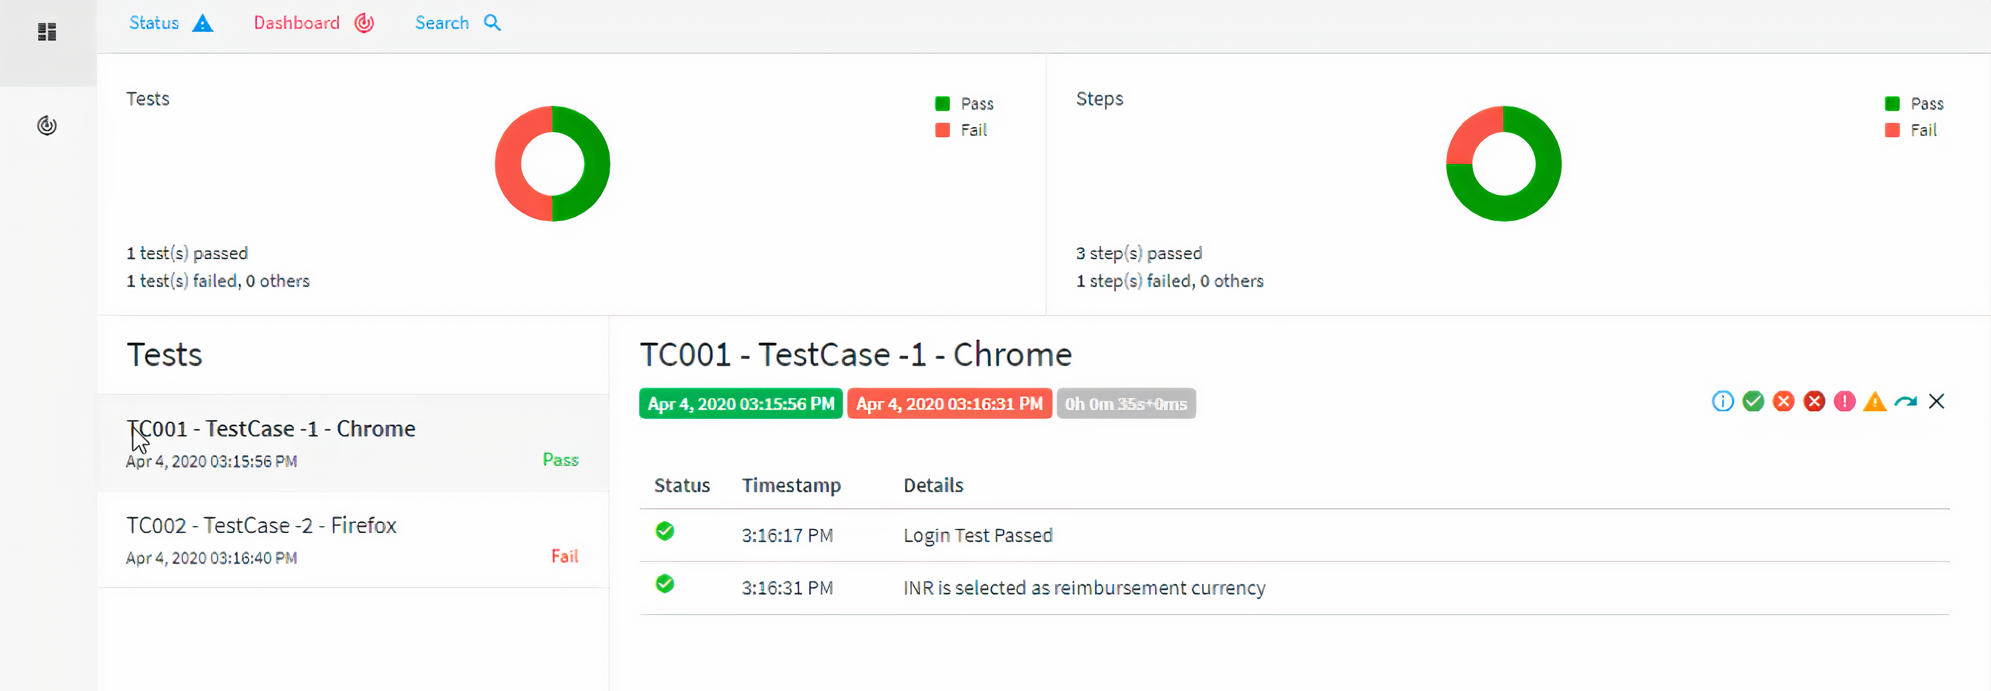Filter steps by orange warning triangle icon
This screenshot has width=1991, height=691.
coord(1875,401)
